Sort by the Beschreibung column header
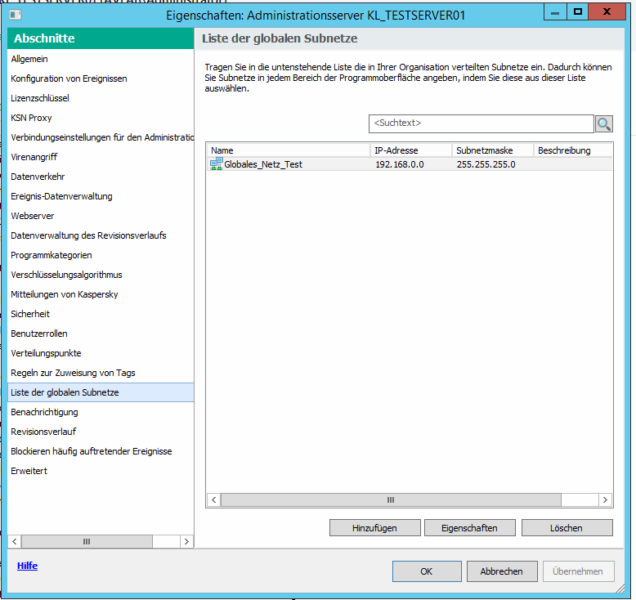This screenshot has height=600, width=636. tap(573, 150)
